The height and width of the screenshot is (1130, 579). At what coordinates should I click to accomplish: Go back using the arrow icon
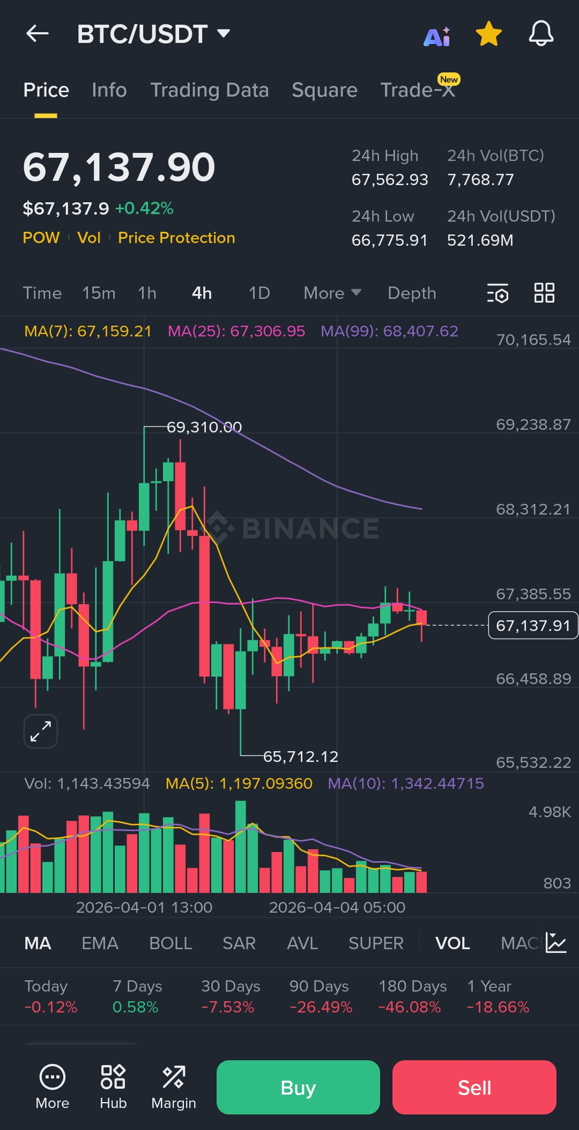tap(38, 34)
